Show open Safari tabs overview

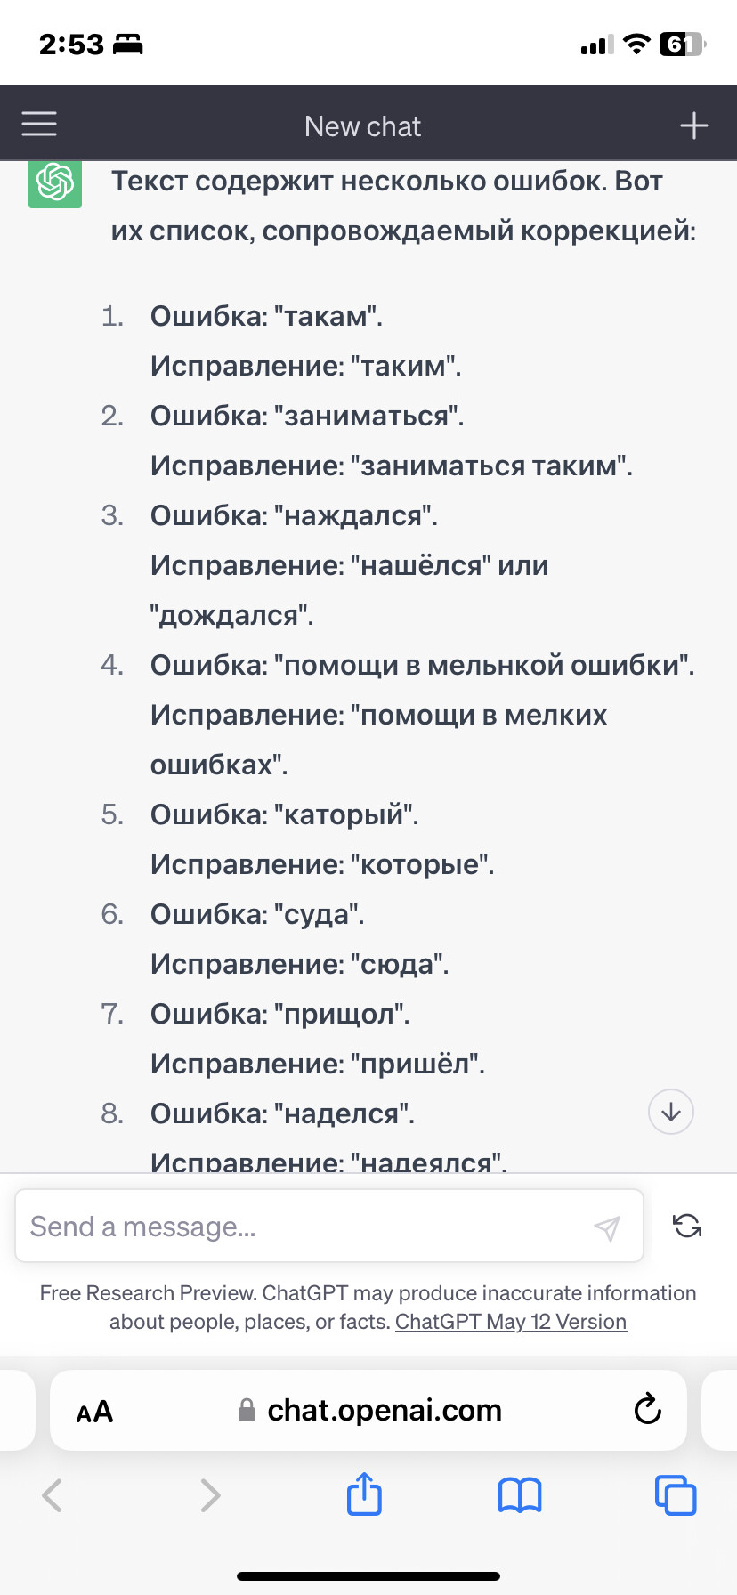coord(676,1494)
